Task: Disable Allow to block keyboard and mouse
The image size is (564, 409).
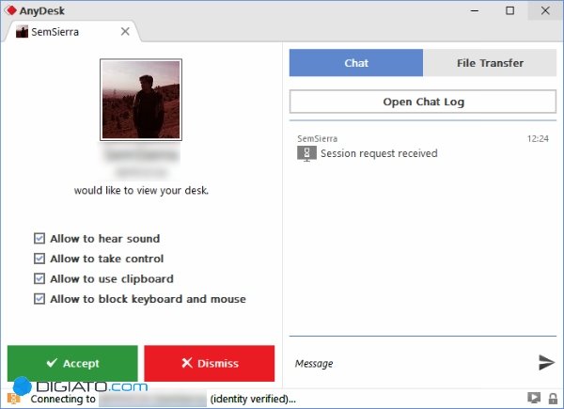Action: pyautogui.click(x=39, y=299)
